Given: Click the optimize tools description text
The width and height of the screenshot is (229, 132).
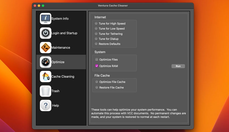Looking at the screenshot, I should 139,113.
